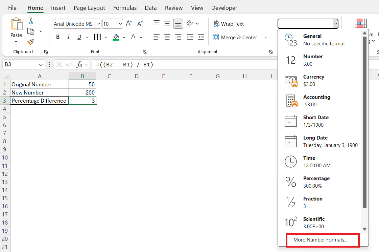
Task: Choose the Accounting format option
Action: coord(320,101)
